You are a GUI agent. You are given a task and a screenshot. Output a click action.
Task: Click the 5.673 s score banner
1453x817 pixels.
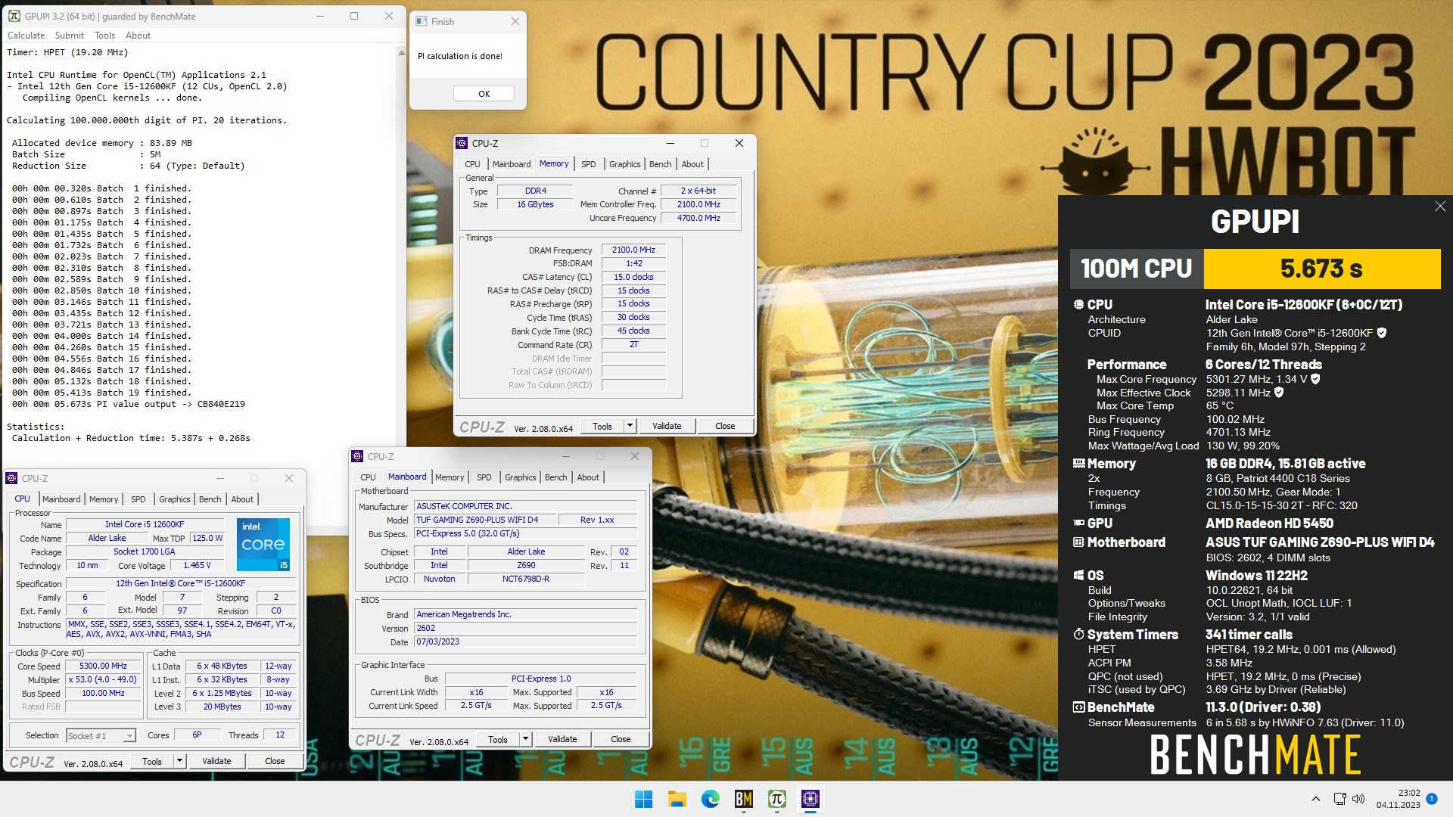(1321, 269)
